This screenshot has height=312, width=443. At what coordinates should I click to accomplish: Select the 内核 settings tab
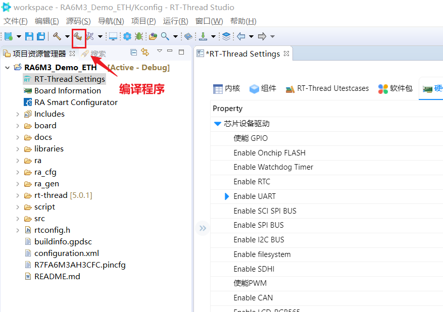[x=227, y=89]
